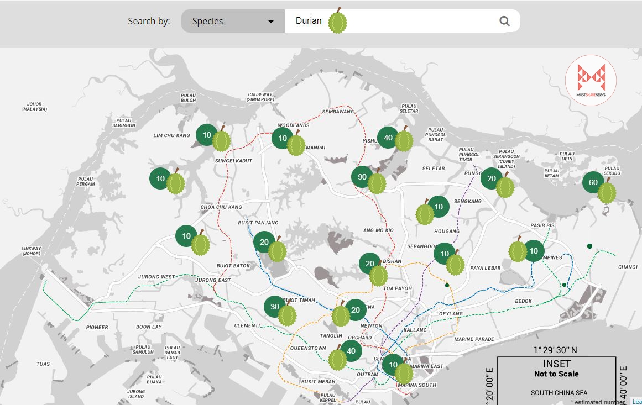Screen dimensions: 642x405
Task: Select the 90 durian marker near Yishun
Action: click(x=362, y=177)
